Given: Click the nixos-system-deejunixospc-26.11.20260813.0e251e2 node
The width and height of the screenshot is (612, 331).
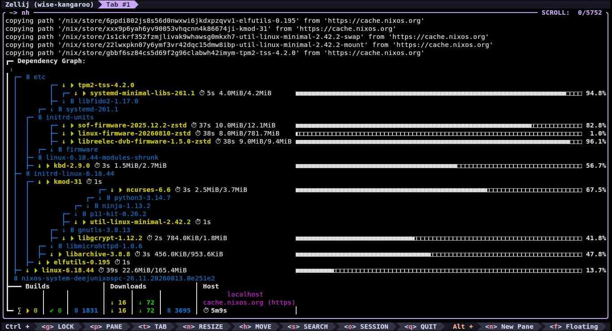Looking at the screenshot, I should click(x=118, y=278).
